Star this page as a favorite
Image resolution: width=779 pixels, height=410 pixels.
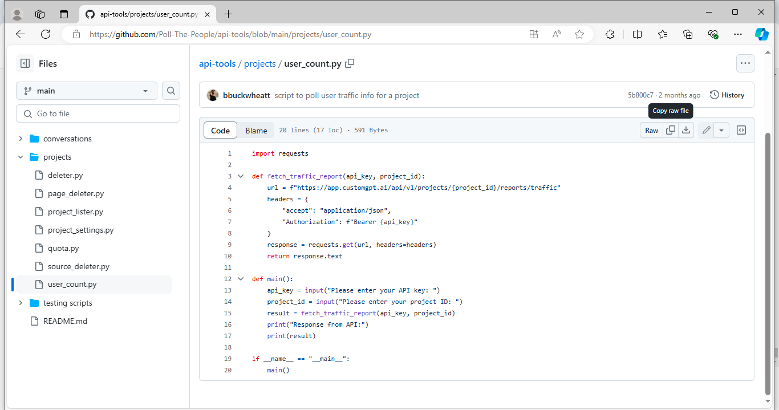click(579, 34)
